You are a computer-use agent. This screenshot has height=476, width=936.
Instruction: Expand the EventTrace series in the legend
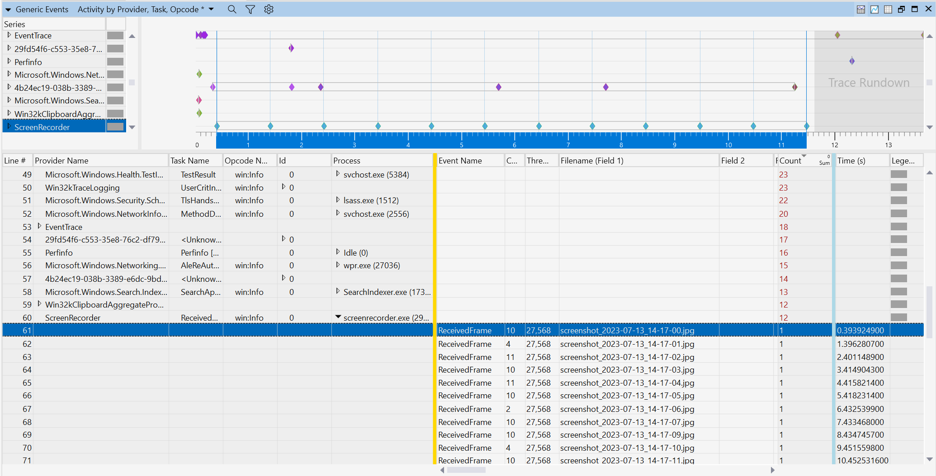point(9,35)
